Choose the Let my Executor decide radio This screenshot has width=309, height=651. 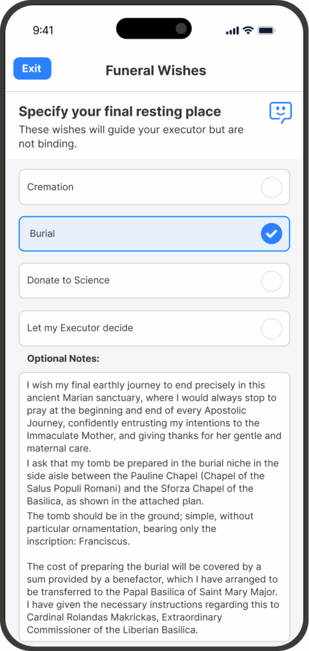click(x=271, y=329)
